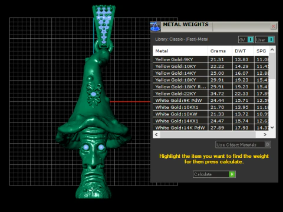
Task: Click the 27.89 grams value
Action: [x=217, y=128]
